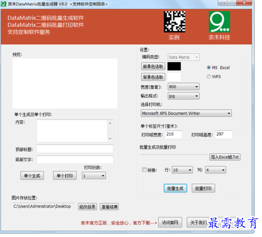Click the 奈末科技 text under the logo
Screen dimensions: 262x237
pyautogui.click(x=219, y=37)
